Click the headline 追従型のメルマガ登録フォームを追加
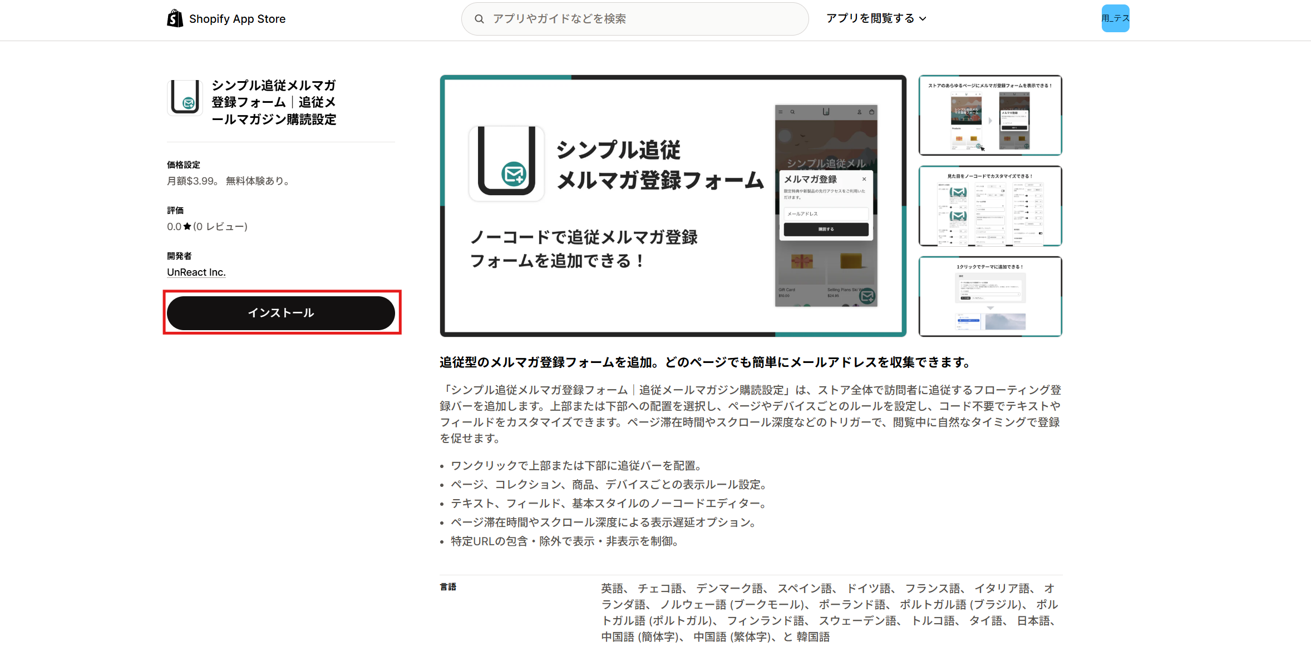Image resolution: width=1311 pixels, height=657 pixels. [x=706, y=362]
